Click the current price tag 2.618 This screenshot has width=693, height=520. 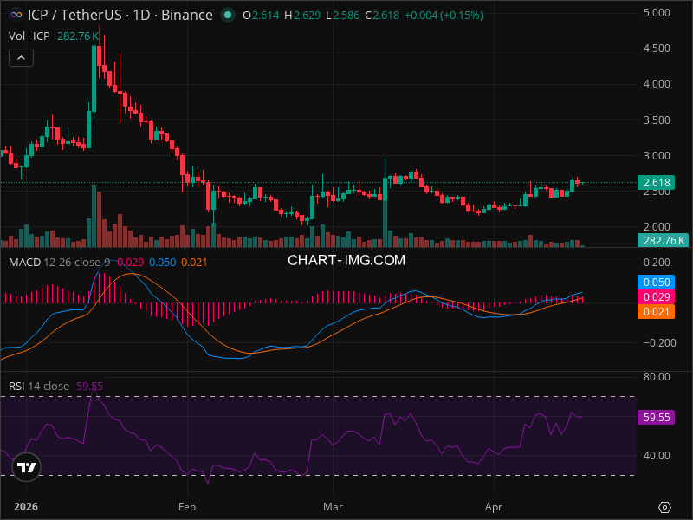tap(657, 183)
